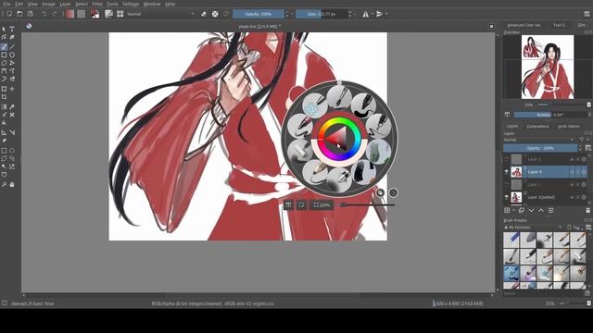The width and height of the screenshot is (593, 333).
Task: Toggle visibility of Layer 4
Action: 507,172
